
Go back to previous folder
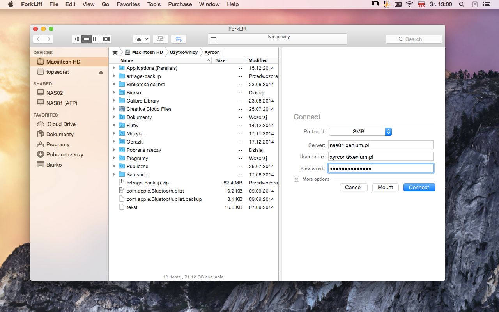tap(38, 39)
